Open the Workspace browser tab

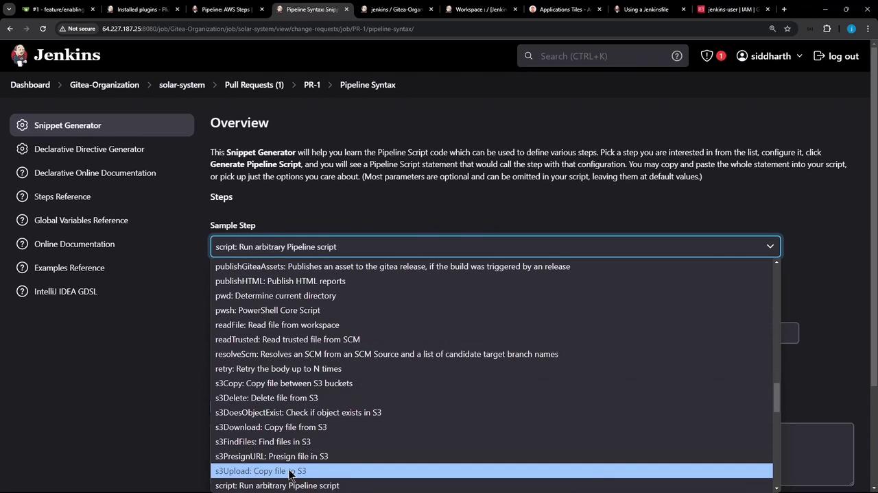pyautogui.click(x=480, y=10)
